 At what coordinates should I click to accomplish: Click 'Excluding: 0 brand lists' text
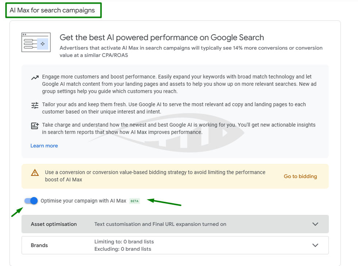pyautogui.click(x=122, y=249)
